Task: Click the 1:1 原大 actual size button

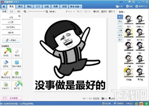Action: pos(53,12)
